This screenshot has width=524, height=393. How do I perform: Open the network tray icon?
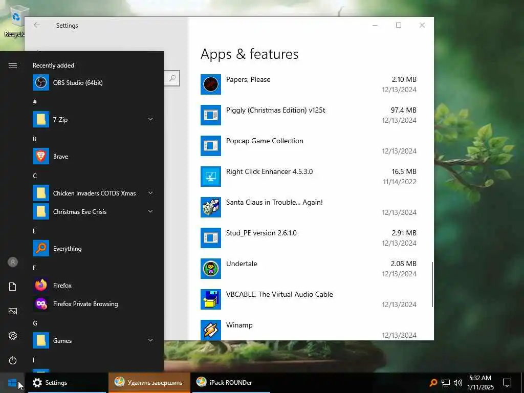[x=446, y=383]
